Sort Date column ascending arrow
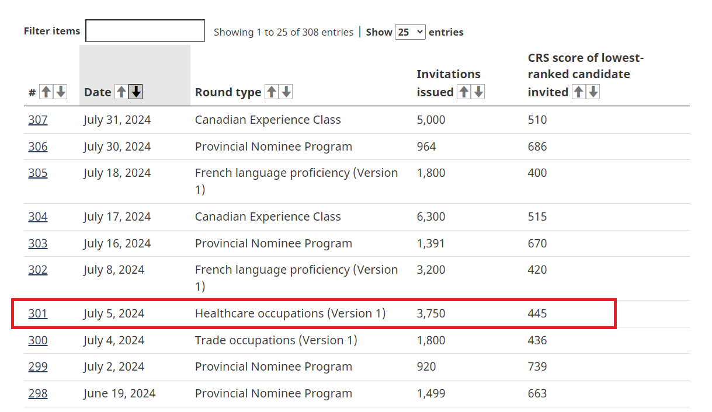This screenshot has width=712, height=412. coord(121,92)
